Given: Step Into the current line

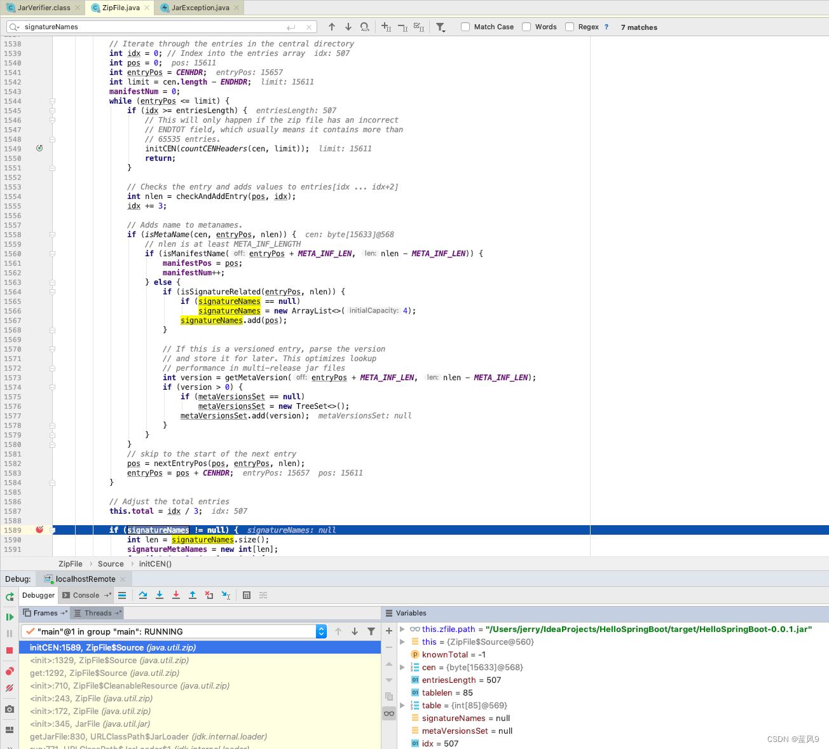Looking at the screenshot, I should click(160, 595).
